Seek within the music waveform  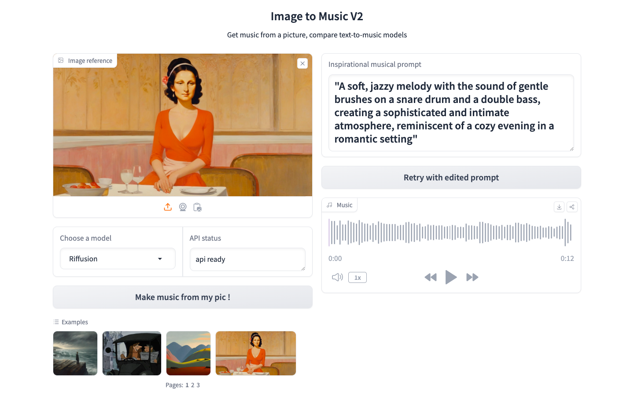[451, 232]
